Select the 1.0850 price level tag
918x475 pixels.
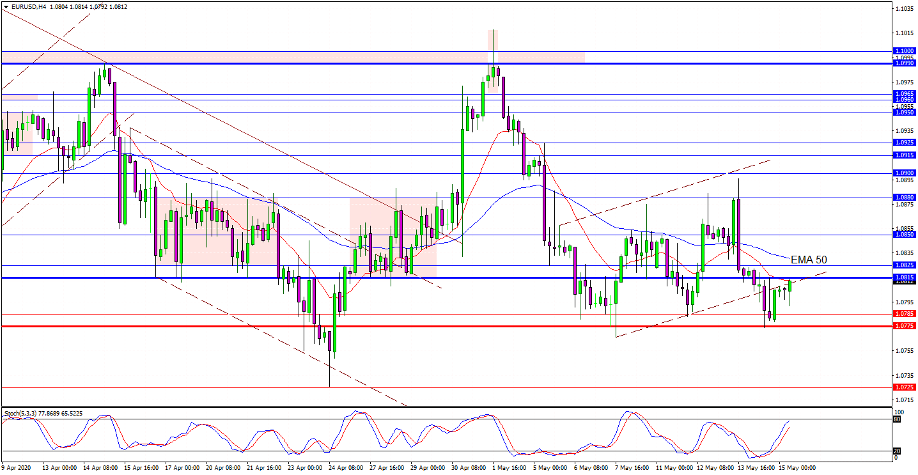point(904,235)
